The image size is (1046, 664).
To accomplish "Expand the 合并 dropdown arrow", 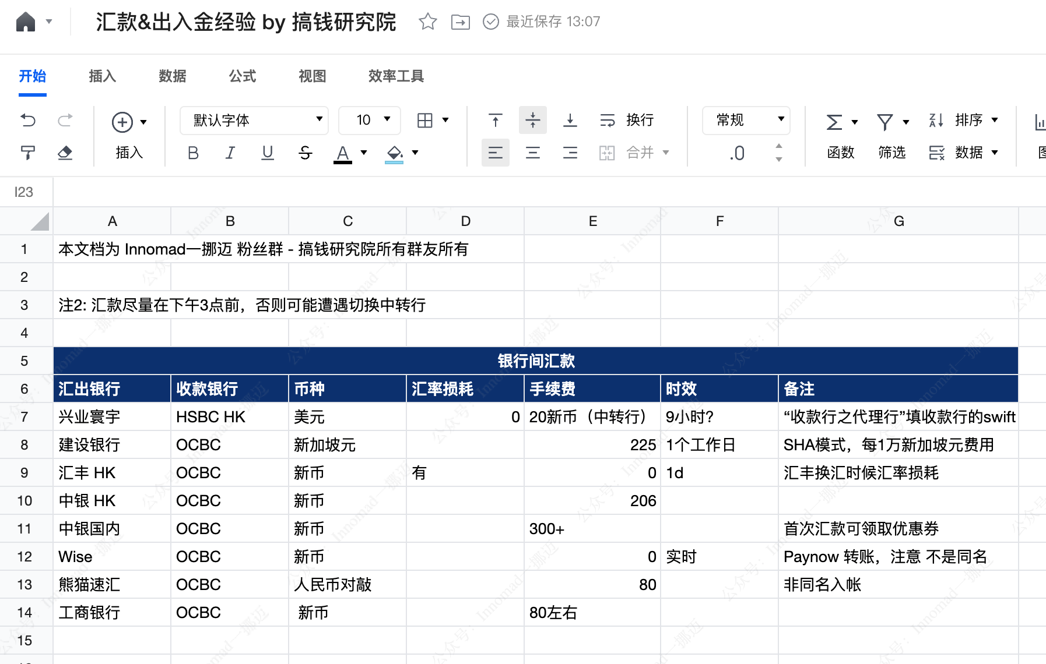I will 666,153.
